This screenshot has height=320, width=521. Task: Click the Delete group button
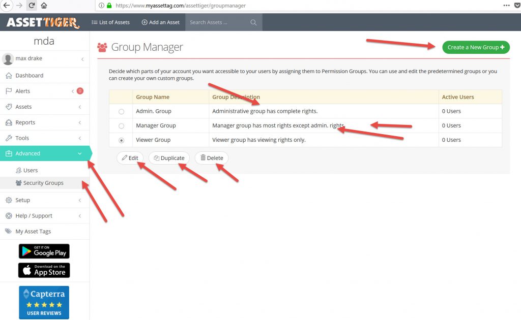(212, 158)
